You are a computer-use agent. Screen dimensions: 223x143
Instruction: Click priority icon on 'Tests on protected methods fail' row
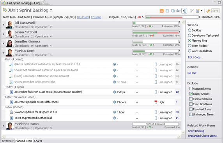(156, 118)
